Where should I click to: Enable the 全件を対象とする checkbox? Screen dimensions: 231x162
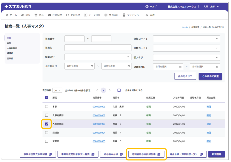[119, 90]
